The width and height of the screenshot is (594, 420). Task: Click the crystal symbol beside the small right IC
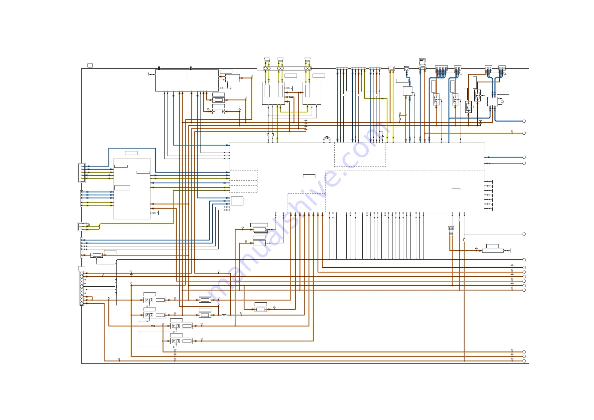click(x=502, y=101)
